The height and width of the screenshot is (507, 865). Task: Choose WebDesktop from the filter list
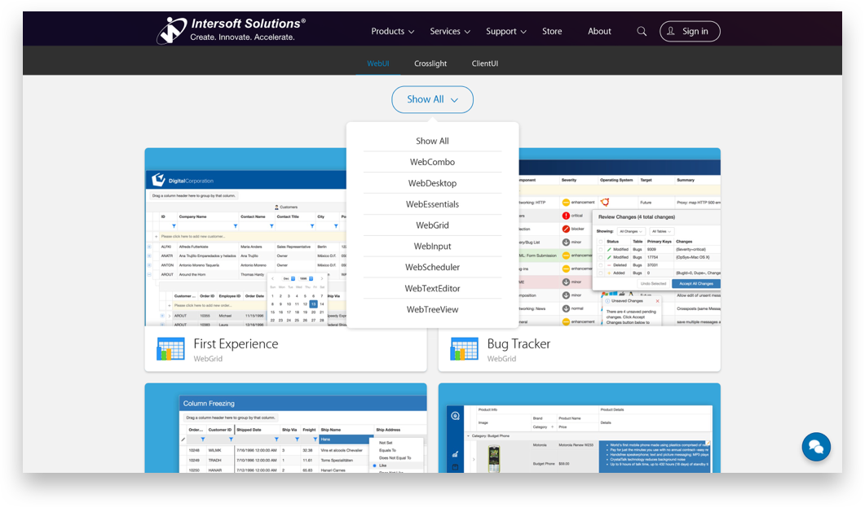(432, 183)
